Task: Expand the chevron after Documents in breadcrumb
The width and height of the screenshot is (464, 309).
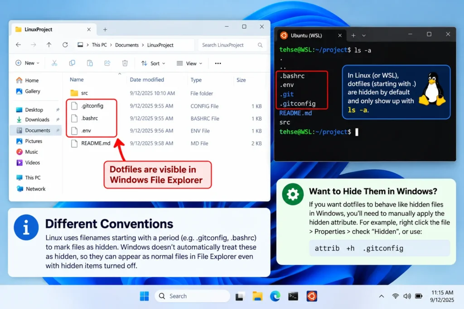Action: tap(143, 45)
